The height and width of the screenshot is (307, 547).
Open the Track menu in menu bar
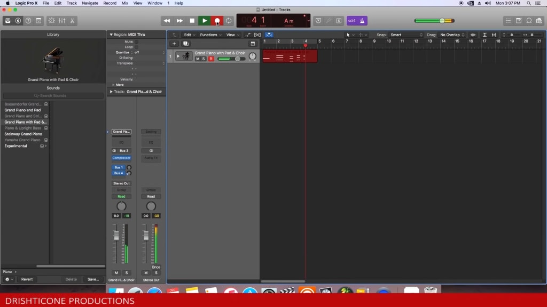(72, 3)
